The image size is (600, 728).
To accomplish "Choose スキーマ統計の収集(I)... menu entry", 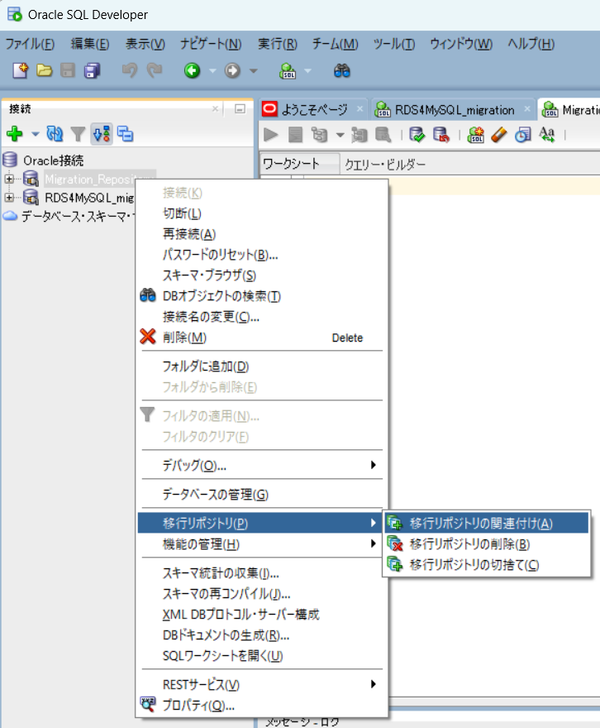I will 262,573.
